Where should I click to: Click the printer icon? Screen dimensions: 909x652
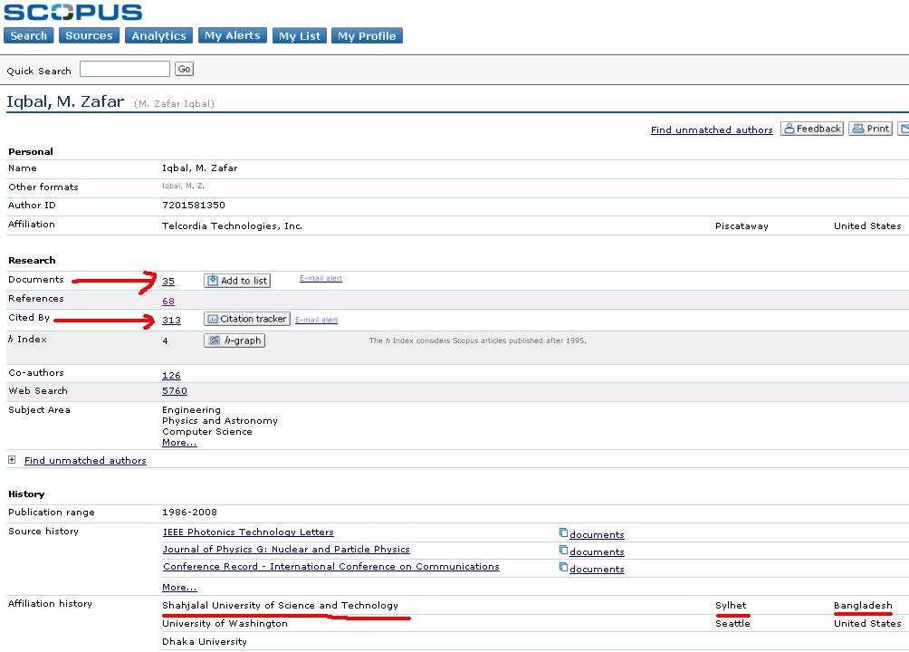click(x=858, y=129)
